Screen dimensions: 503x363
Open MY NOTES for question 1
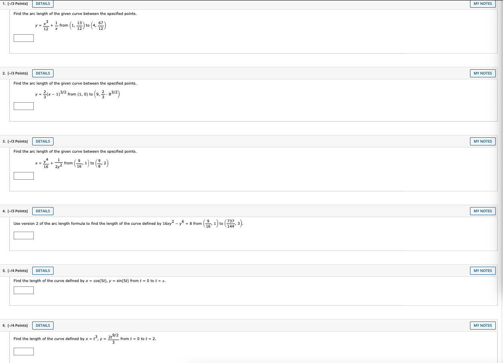tap(482, 4)
